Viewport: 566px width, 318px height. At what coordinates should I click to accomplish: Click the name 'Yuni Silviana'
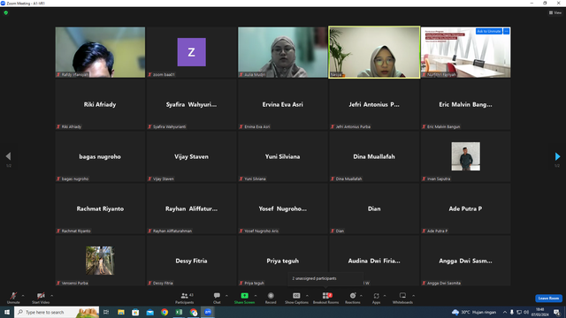click(283, 156)
